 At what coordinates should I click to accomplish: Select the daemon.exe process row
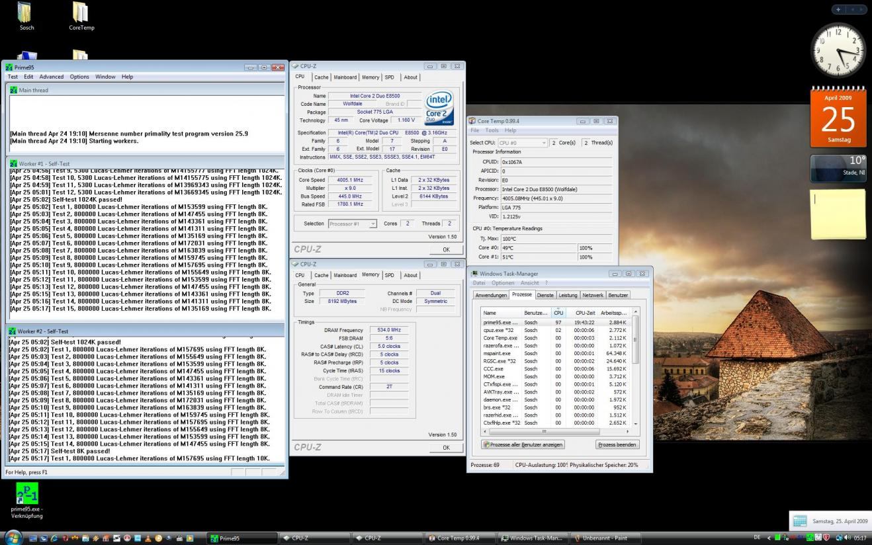(x=556, y=399)
